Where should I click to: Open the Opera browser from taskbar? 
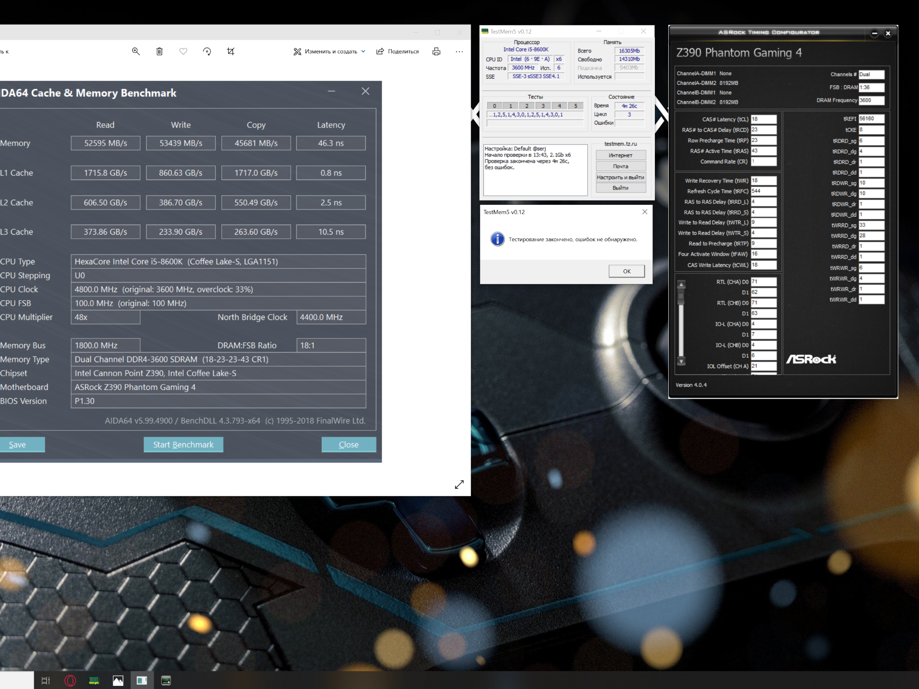click(70, 680)
